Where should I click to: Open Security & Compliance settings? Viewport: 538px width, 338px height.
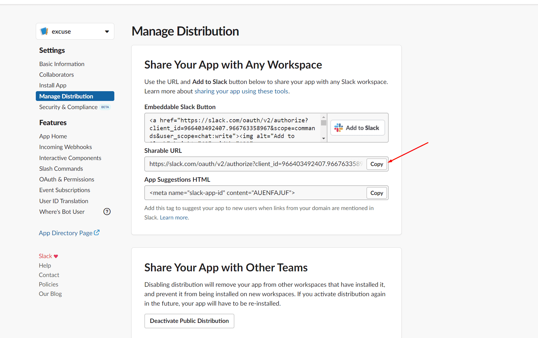(68, 107)
